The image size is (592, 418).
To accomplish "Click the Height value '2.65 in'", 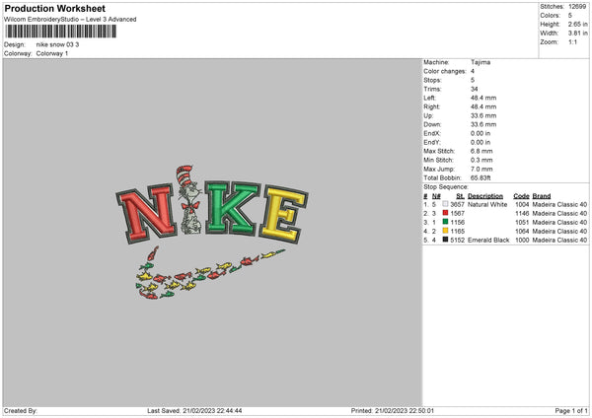I will coord(577,24).
